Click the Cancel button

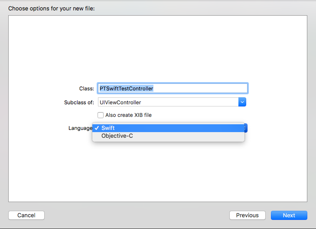tap(26, 215)
